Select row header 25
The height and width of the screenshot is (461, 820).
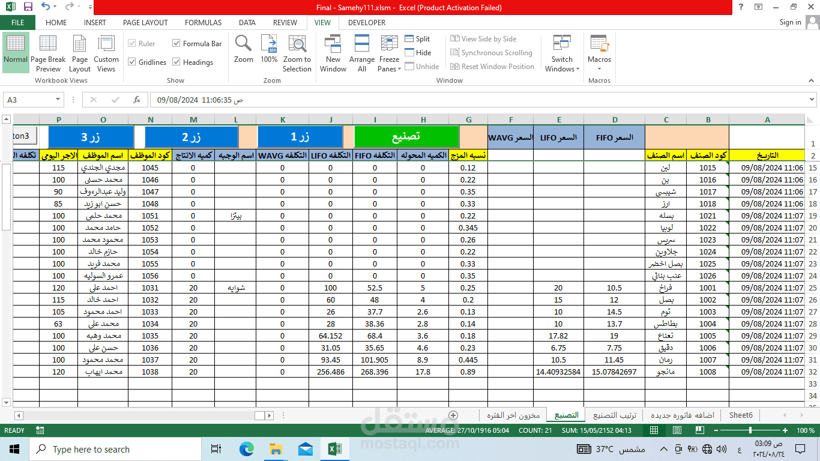pyautogui.click(x=813, y=288)
